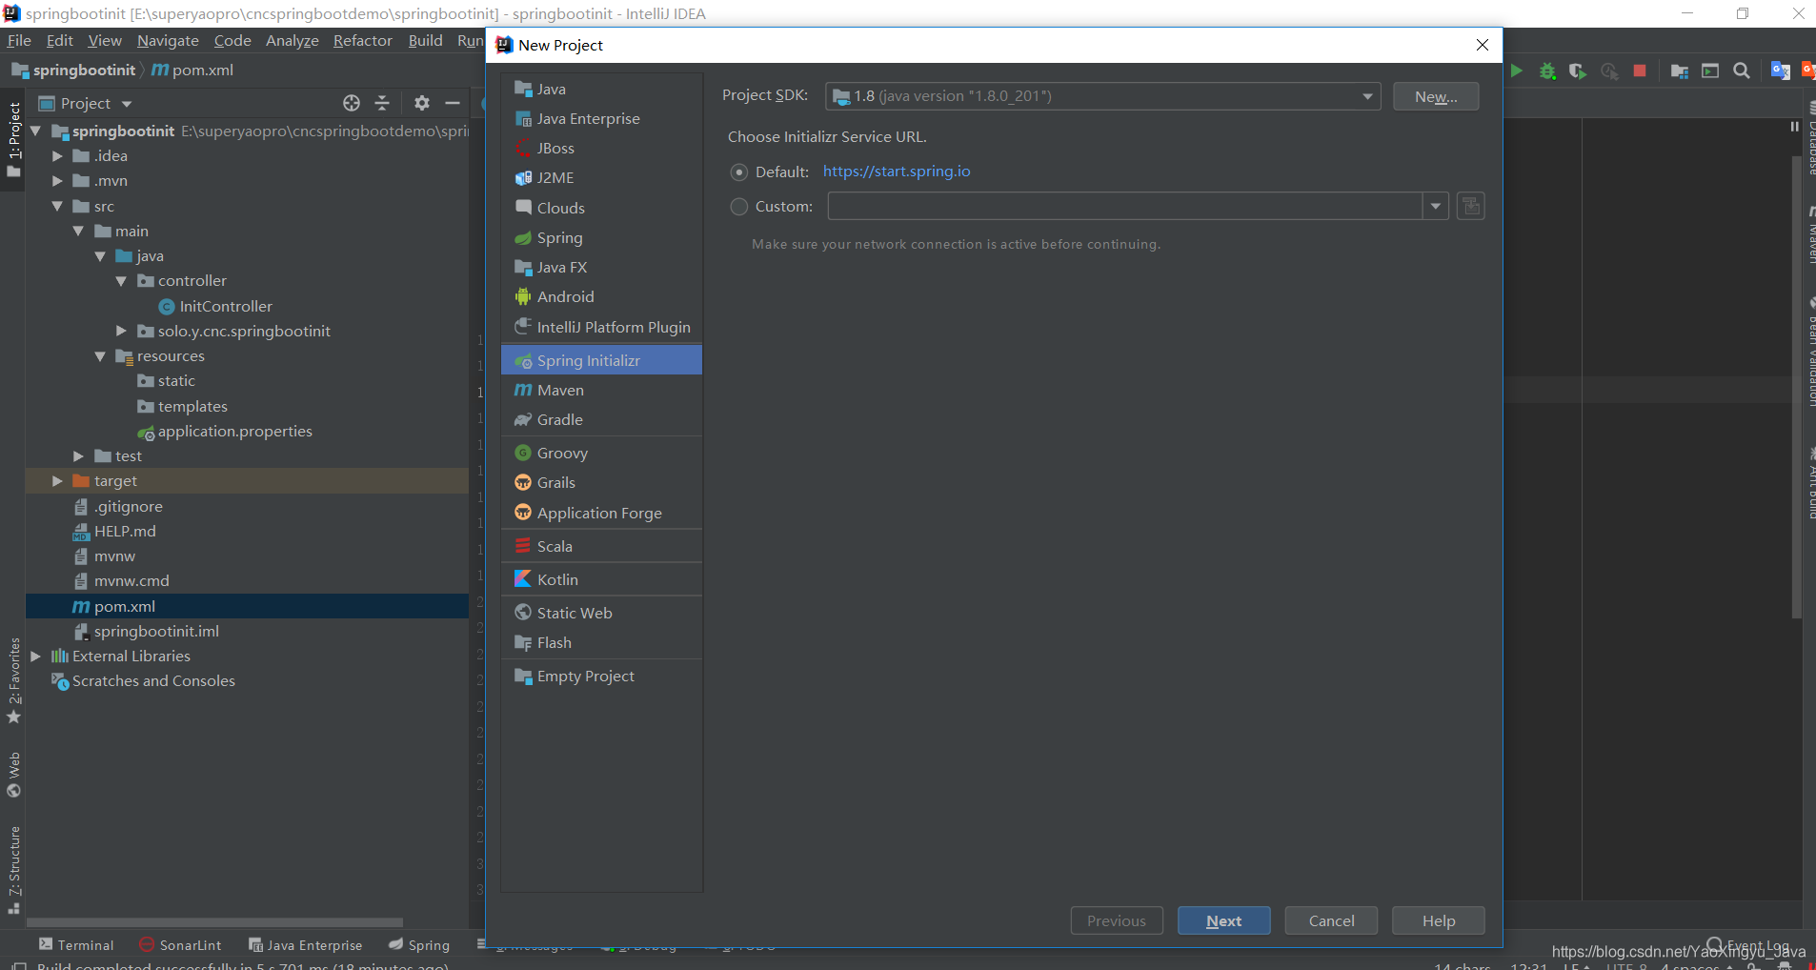Choose Empty Project type

click(601, 676)
